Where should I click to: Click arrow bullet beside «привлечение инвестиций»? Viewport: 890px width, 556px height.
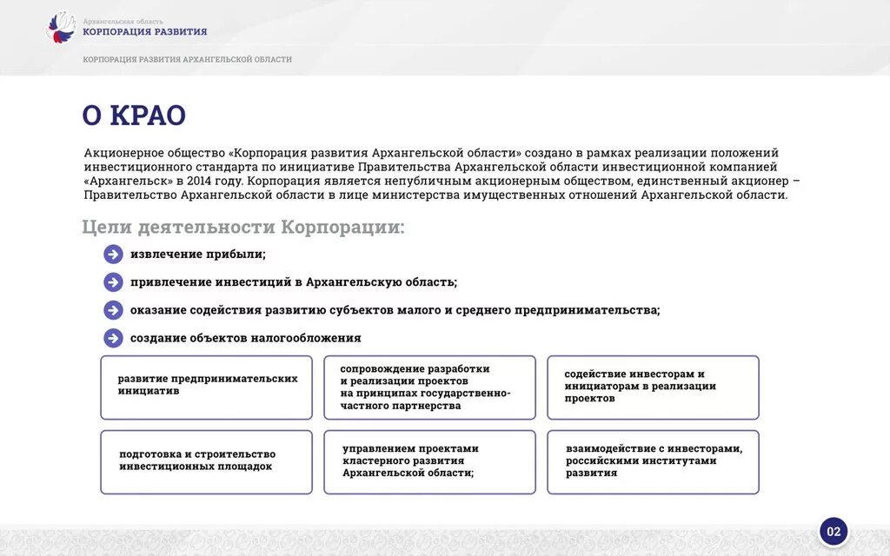pyautogui.click(x=114, y=282)
